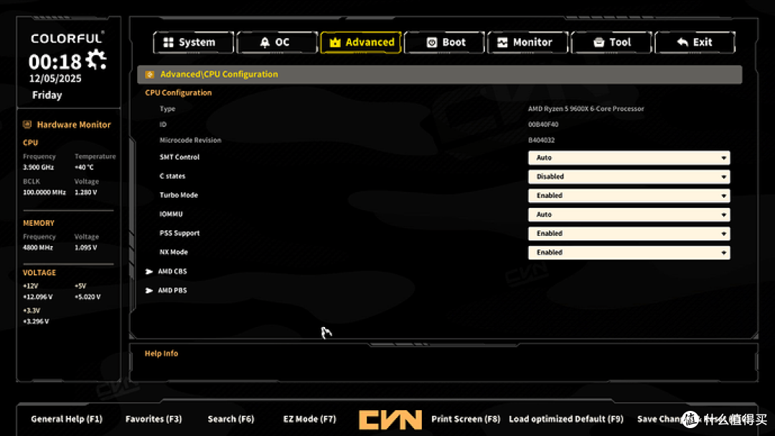Open the NX Mode dropdown

tap(629, 252)
